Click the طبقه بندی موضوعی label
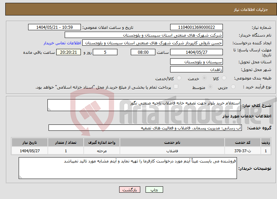Screen dimensions: 277x199 click(253, 78)
